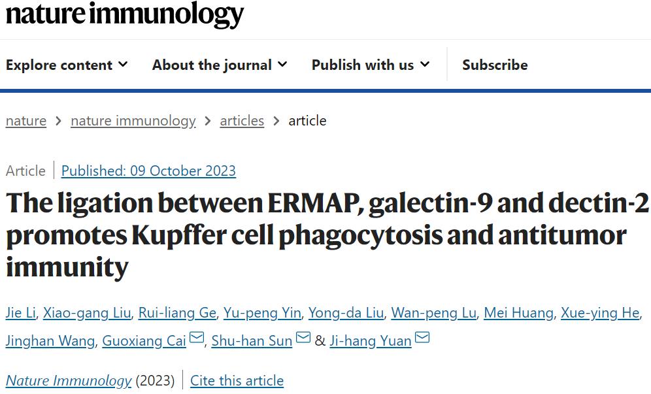This screenshot has height=394, width=651.
Task: Click the nature immunology logo
Action: (125, 14)
